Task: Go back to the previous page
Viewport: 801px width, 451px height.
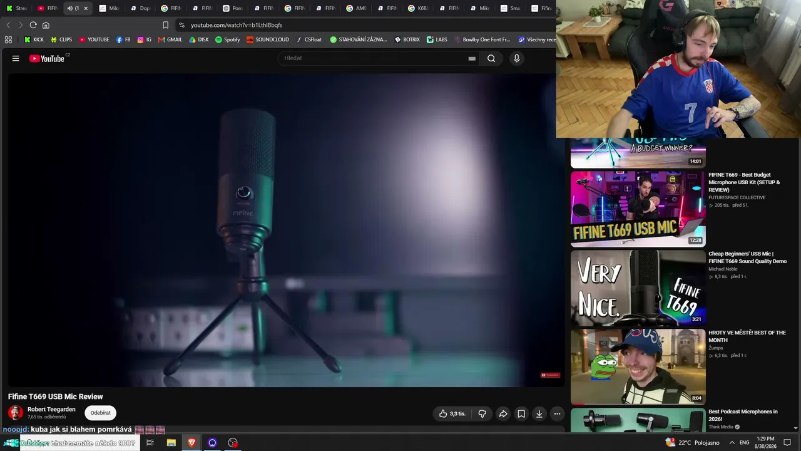Action: (8, 25)
